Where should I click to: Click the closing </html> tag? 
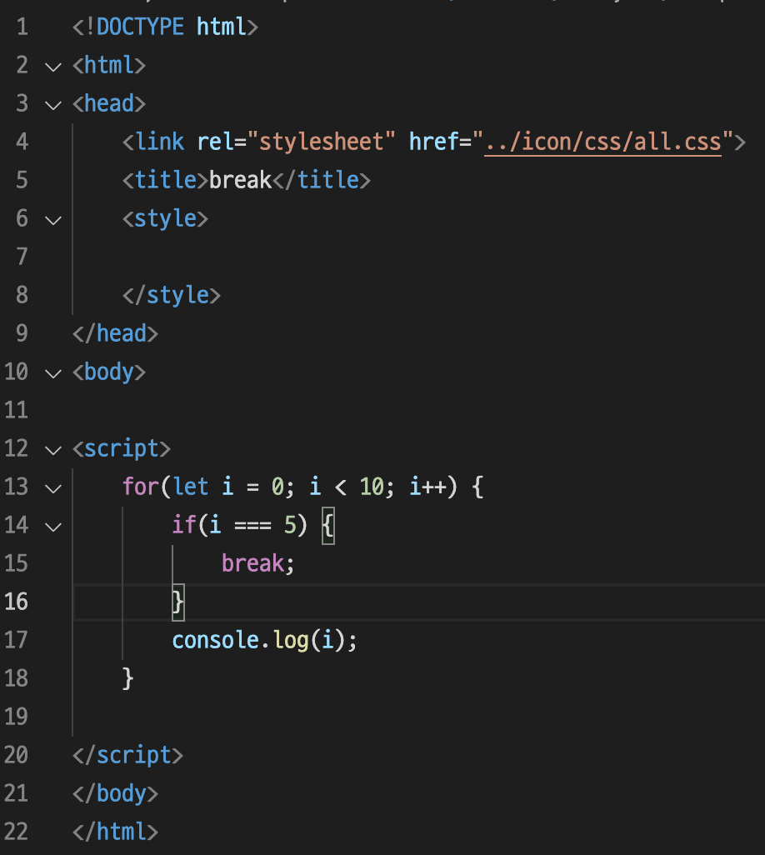[115, 832]
